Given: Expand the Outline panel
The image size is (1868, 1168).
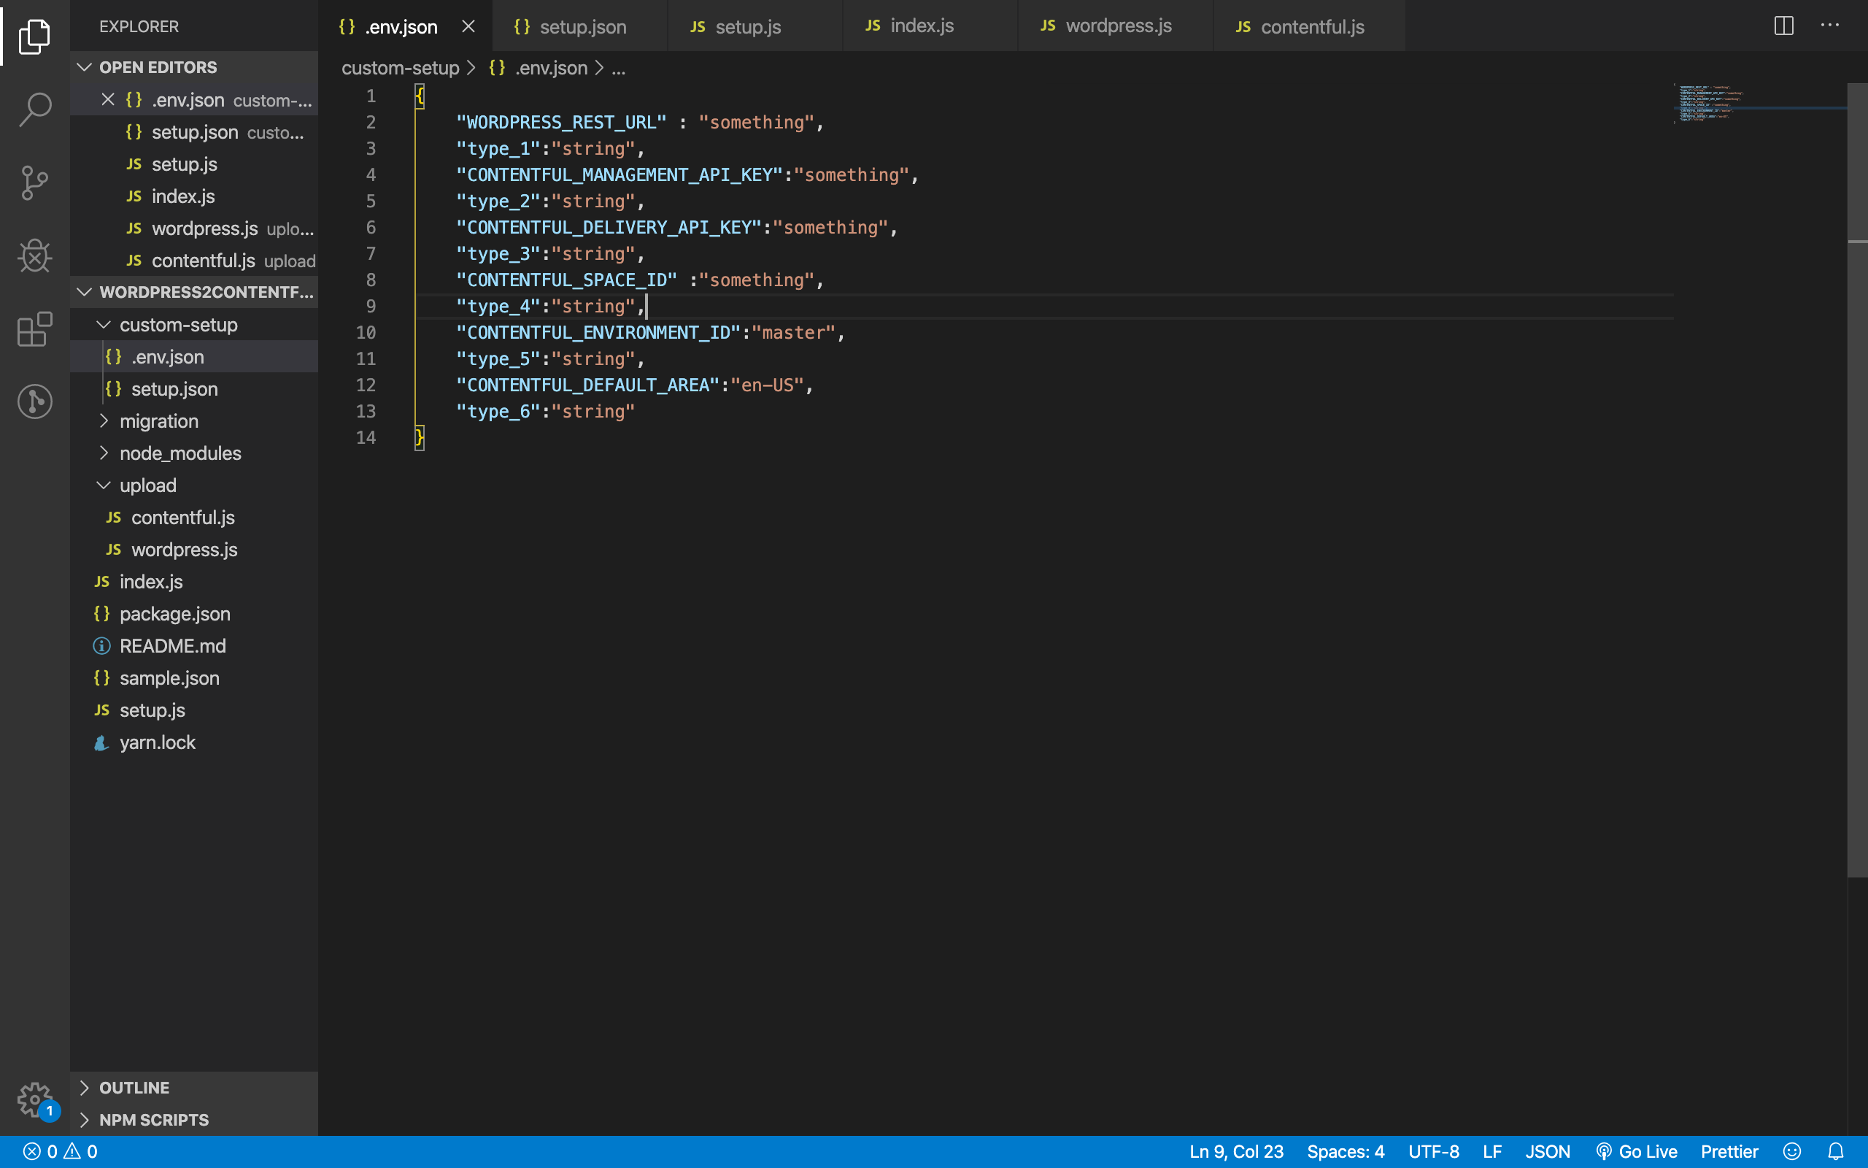Looking at the screenshot, I should (x=134, y=1088).
